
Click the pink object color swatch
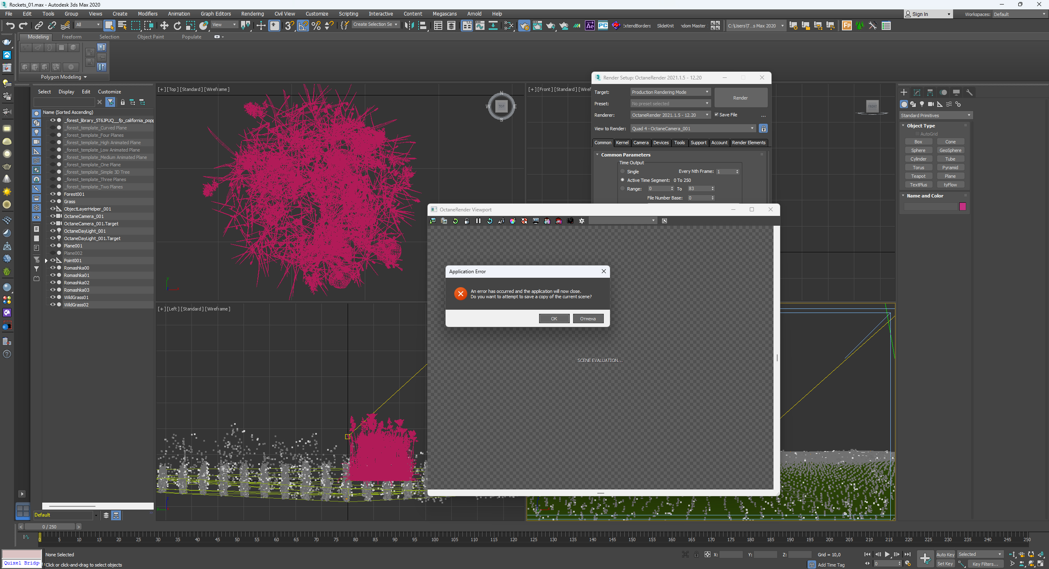[x=963, y=206]
